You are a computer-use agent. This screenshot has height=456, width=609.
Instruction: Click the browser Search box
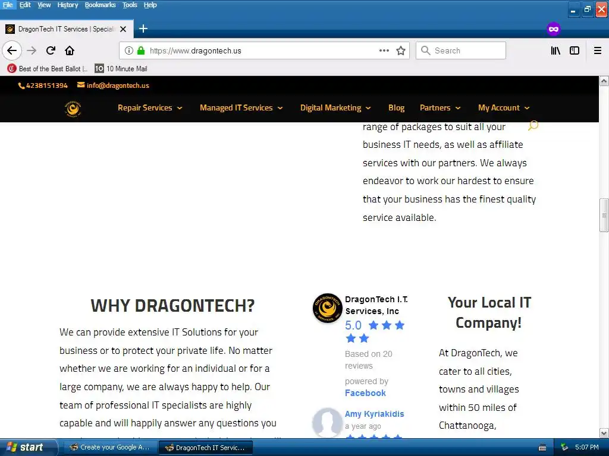461,50
